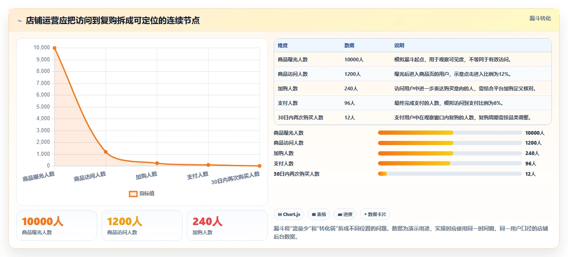568x257 pixels.
Task: Click the 指标值 legend swatch
Action: click(x=133, y=194)
